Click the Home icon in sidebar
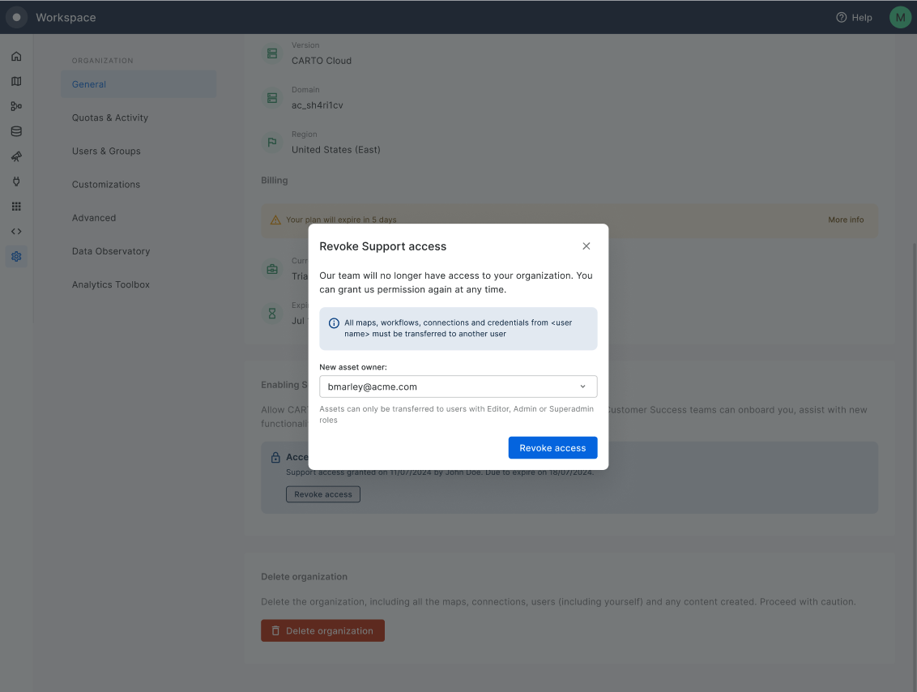Image resolution: width=917 pixels, height=692 pixels. click(16, 57)
